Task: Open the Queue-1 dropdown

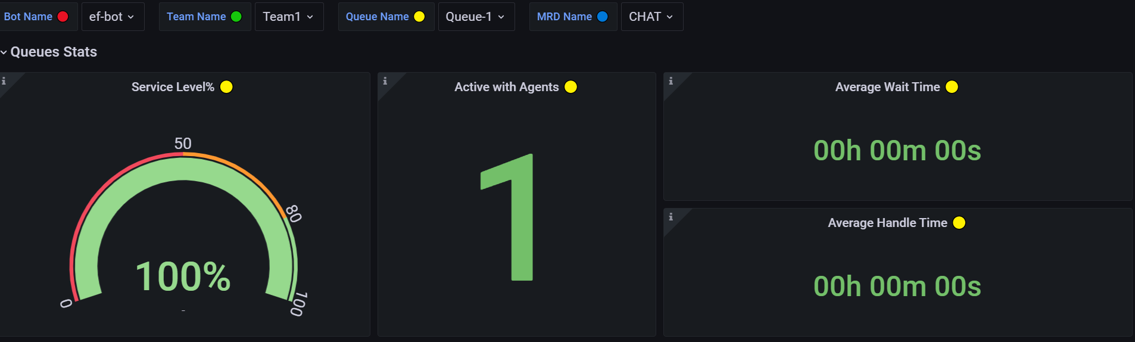Action: (x=475, y=17)
